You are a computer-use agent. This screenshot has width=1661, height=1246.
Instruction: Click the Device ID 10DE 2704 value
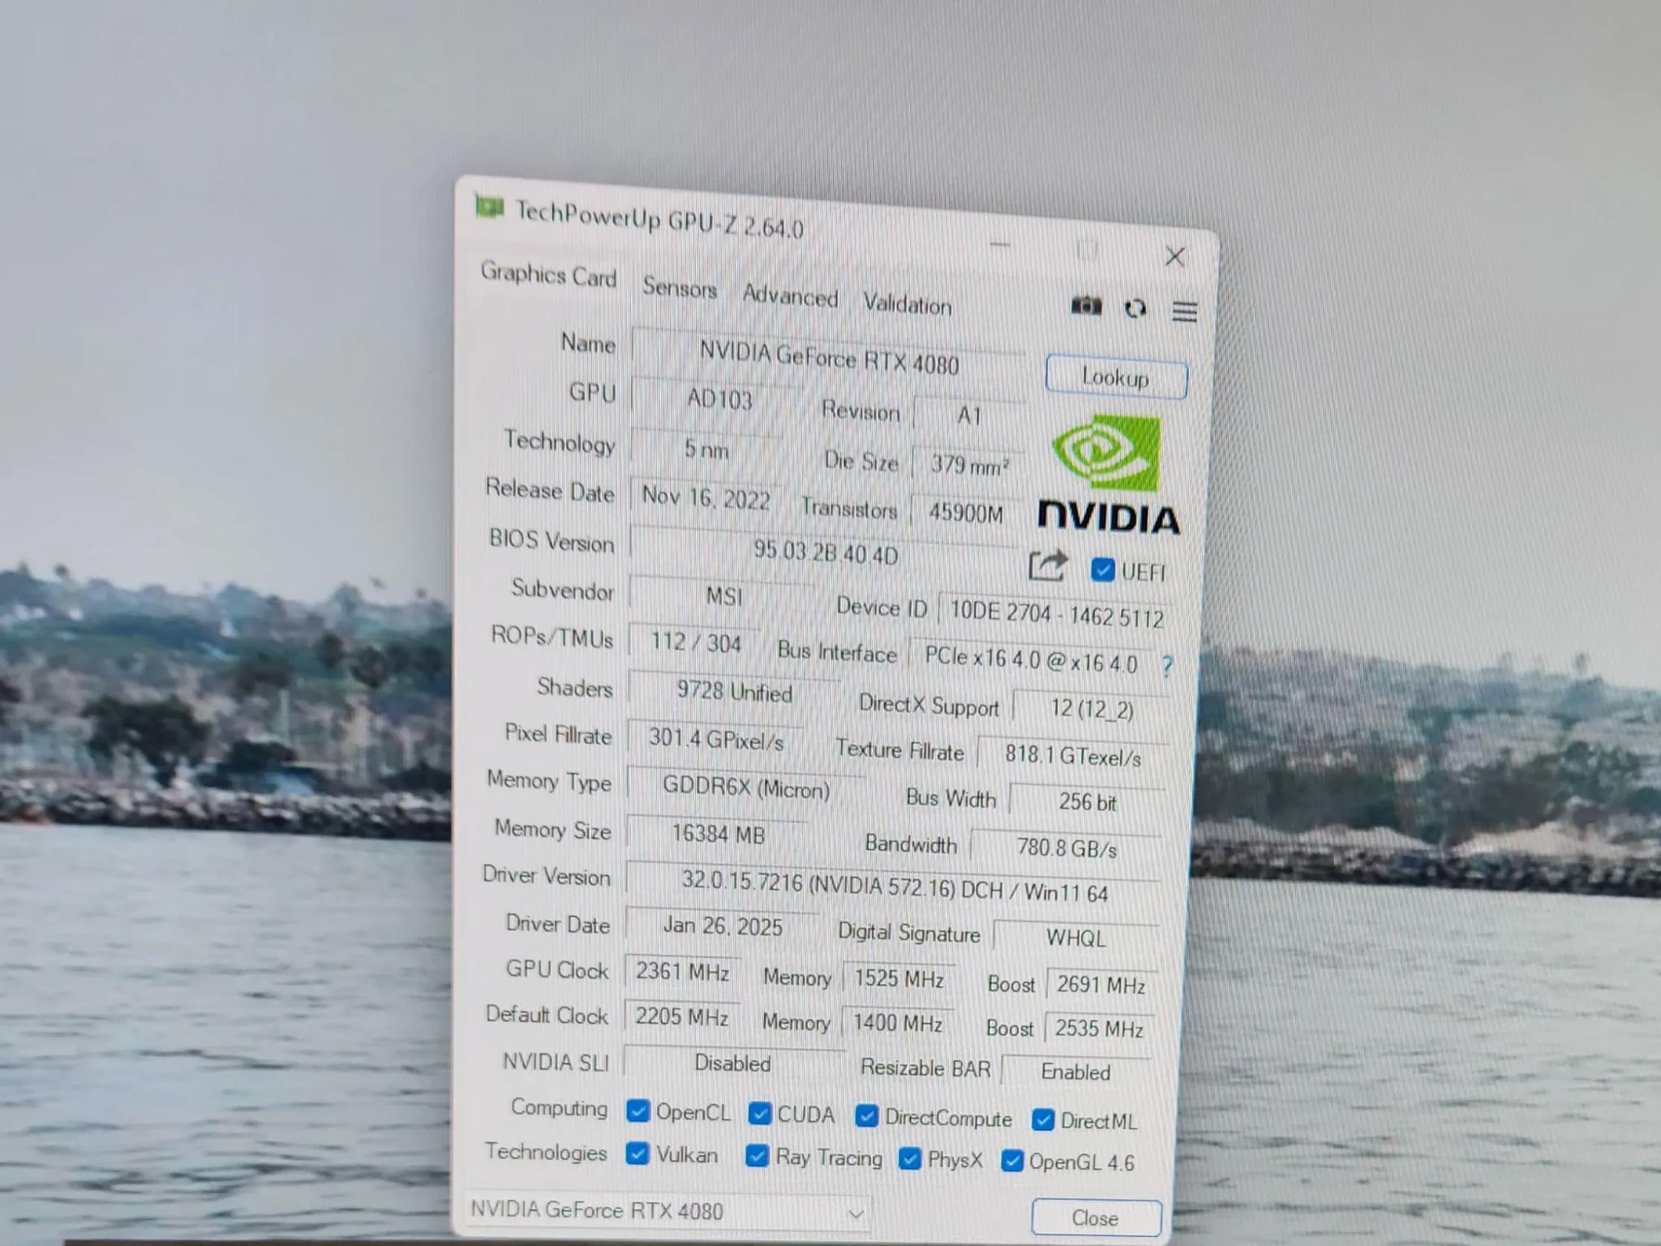click(1055, 615)
